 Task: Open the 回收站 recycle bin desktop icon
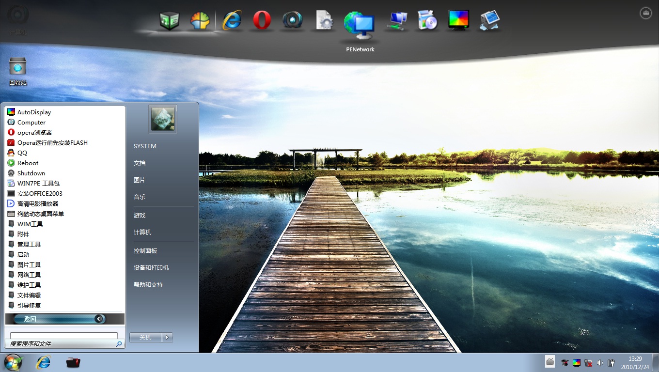18,71
